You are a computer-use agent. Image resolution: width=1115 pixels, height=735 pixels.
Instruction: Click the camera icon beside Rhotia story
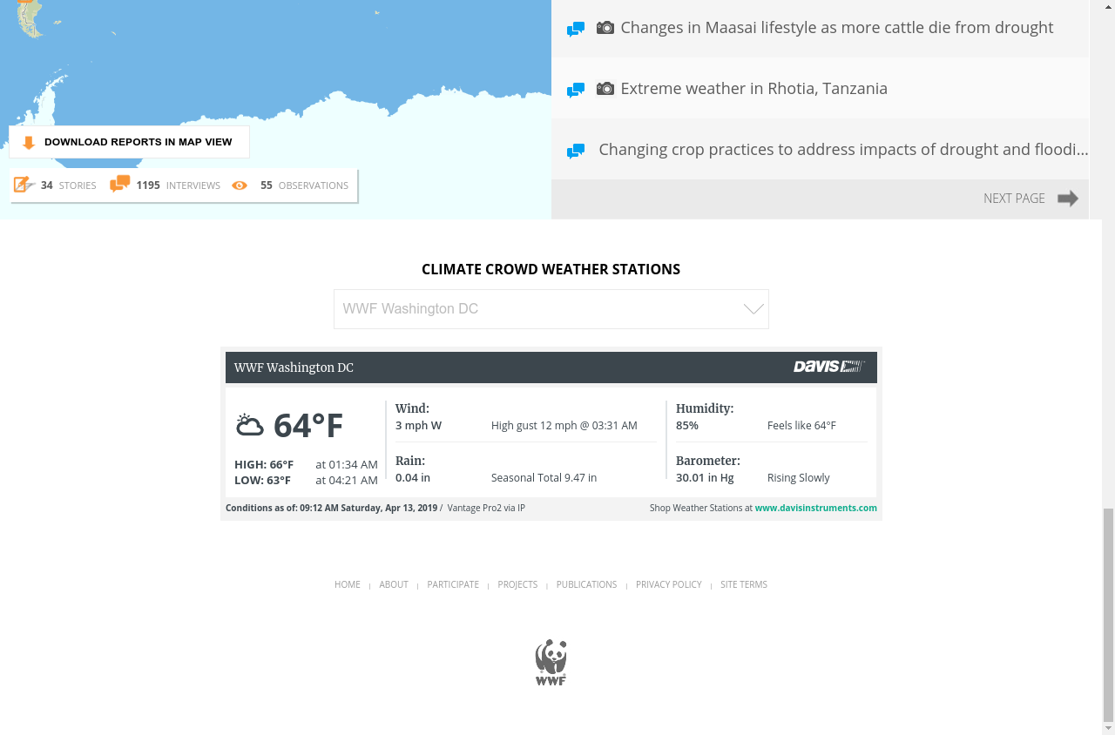(x=605, y=89)
